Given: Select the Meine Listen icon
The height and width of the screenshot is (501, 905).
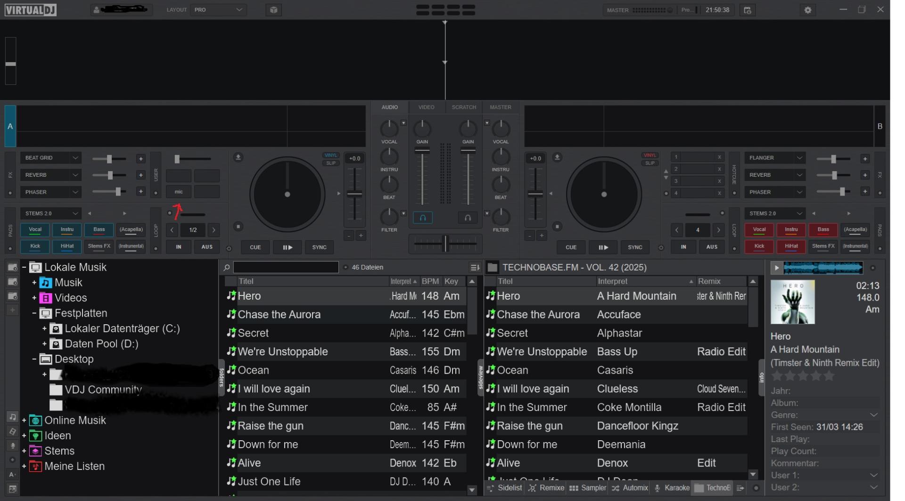Looking at the screenshot, I should click(x=35, y=466).
